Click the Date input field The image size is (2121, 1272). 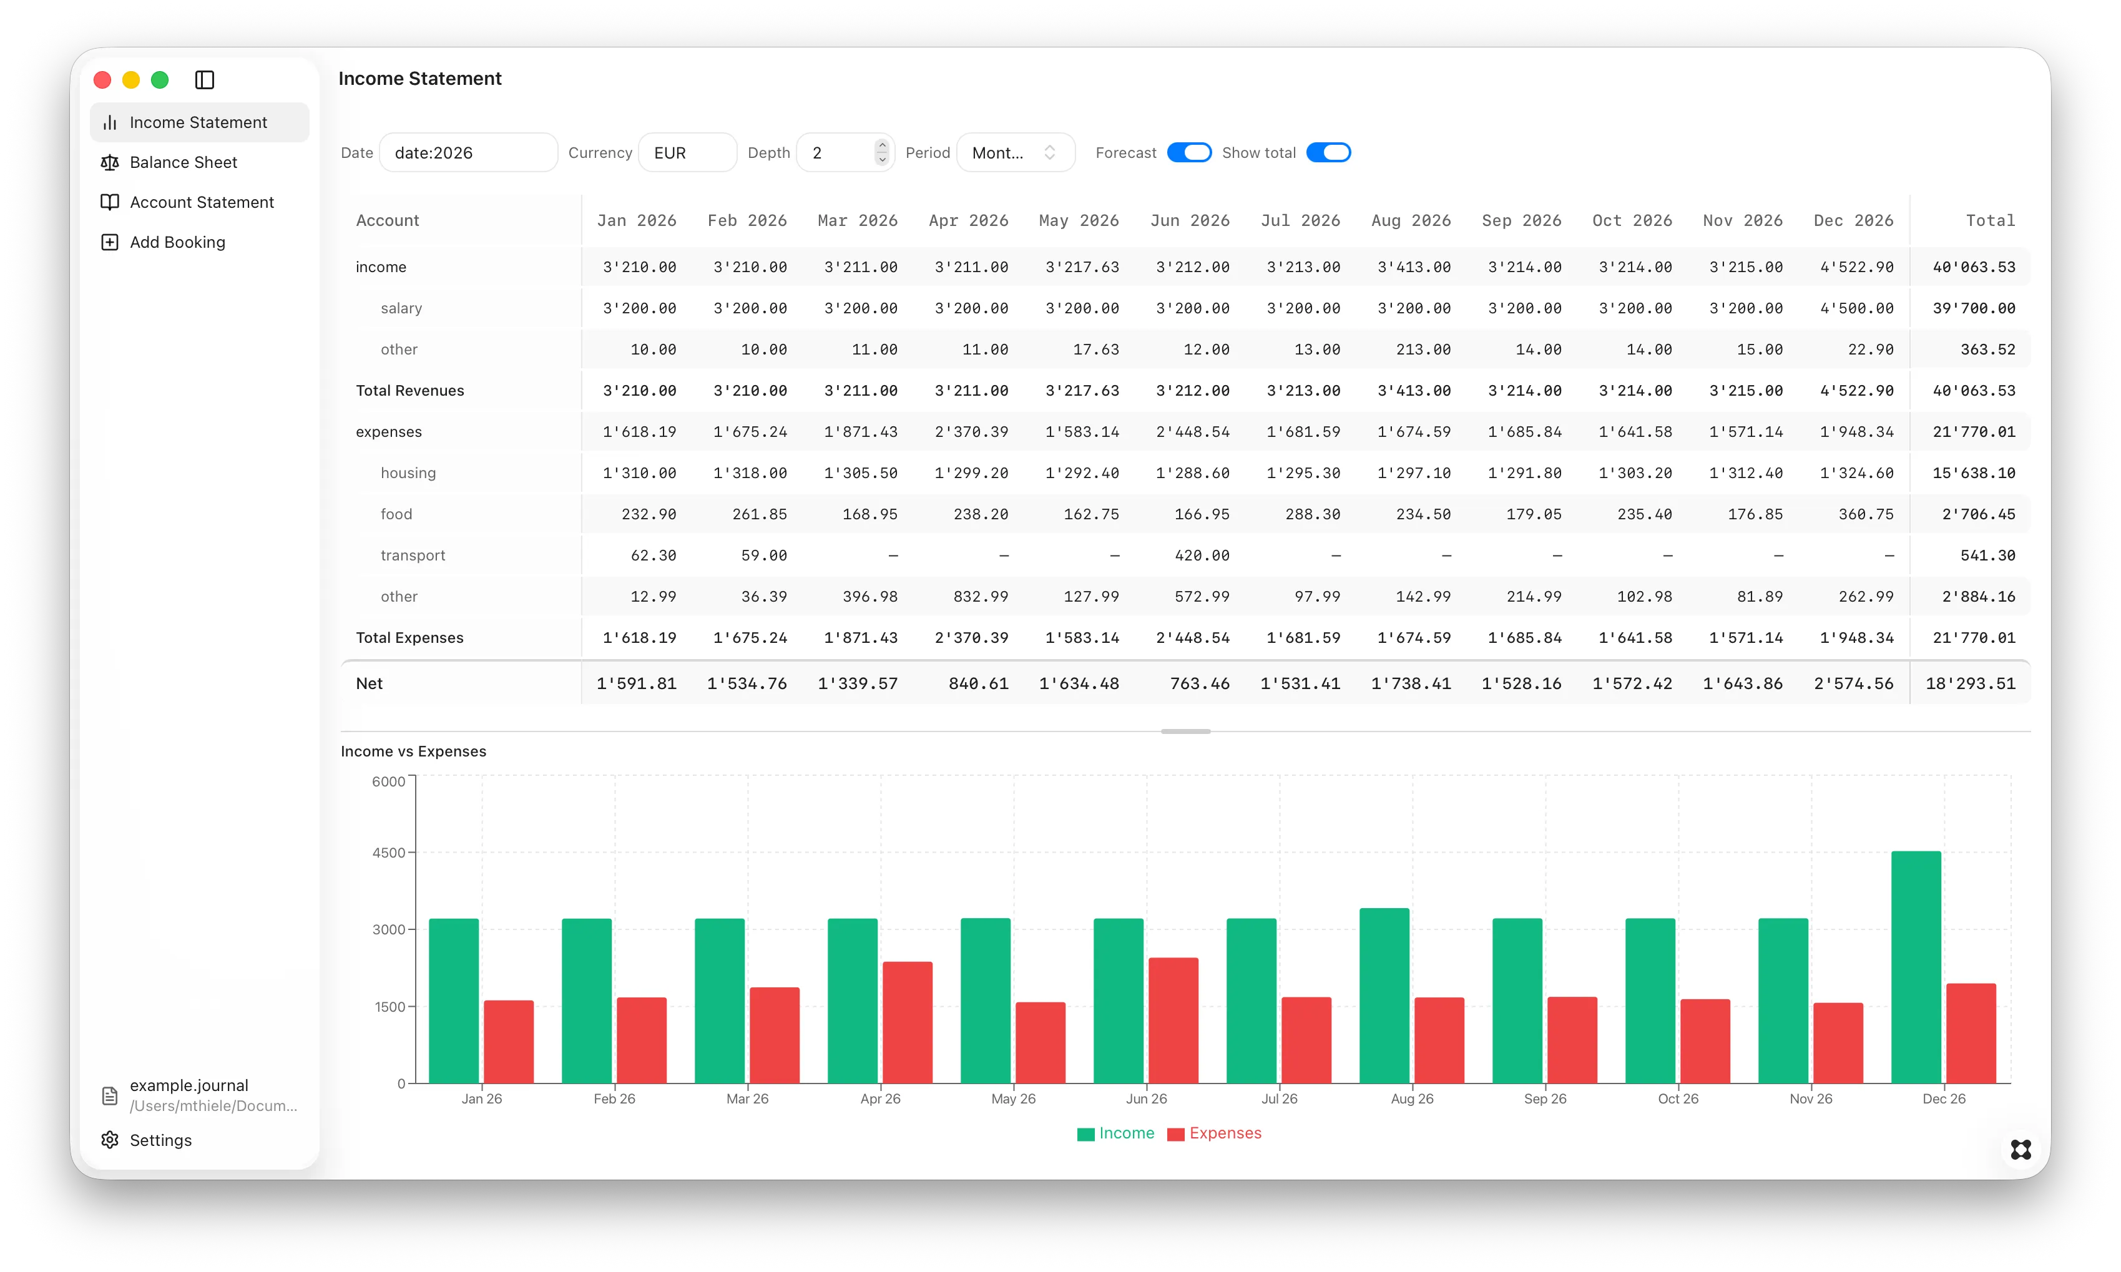(x=468, y=152)
